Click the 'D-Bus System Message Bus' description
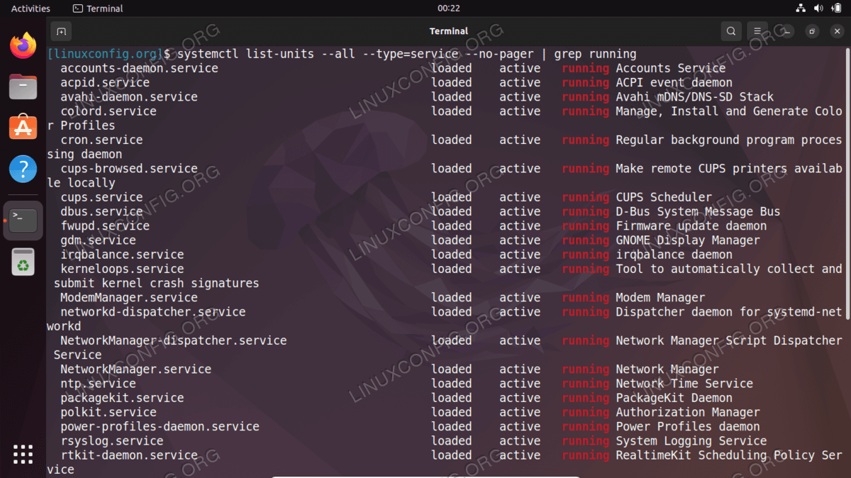Screen dimensions: 851x478 pos(698,211)
